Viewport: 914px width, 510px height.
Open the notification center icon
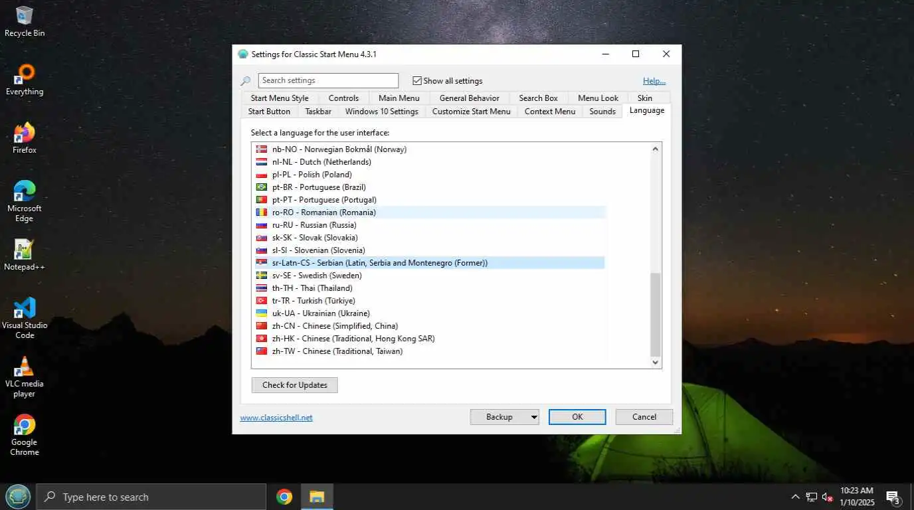(x=893, y=497)
